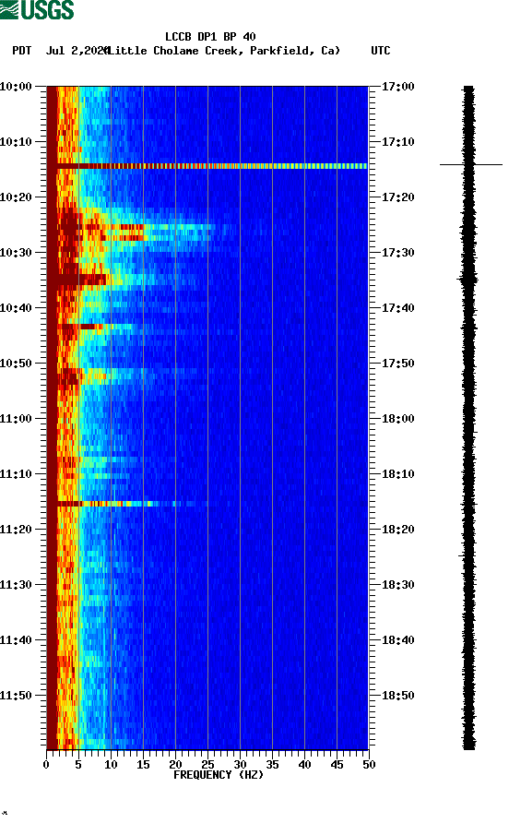The width and height of the screenshot is (509, 823).
Task: Click the 17:00 UTC time label
Action: click(x=397, y=86)
